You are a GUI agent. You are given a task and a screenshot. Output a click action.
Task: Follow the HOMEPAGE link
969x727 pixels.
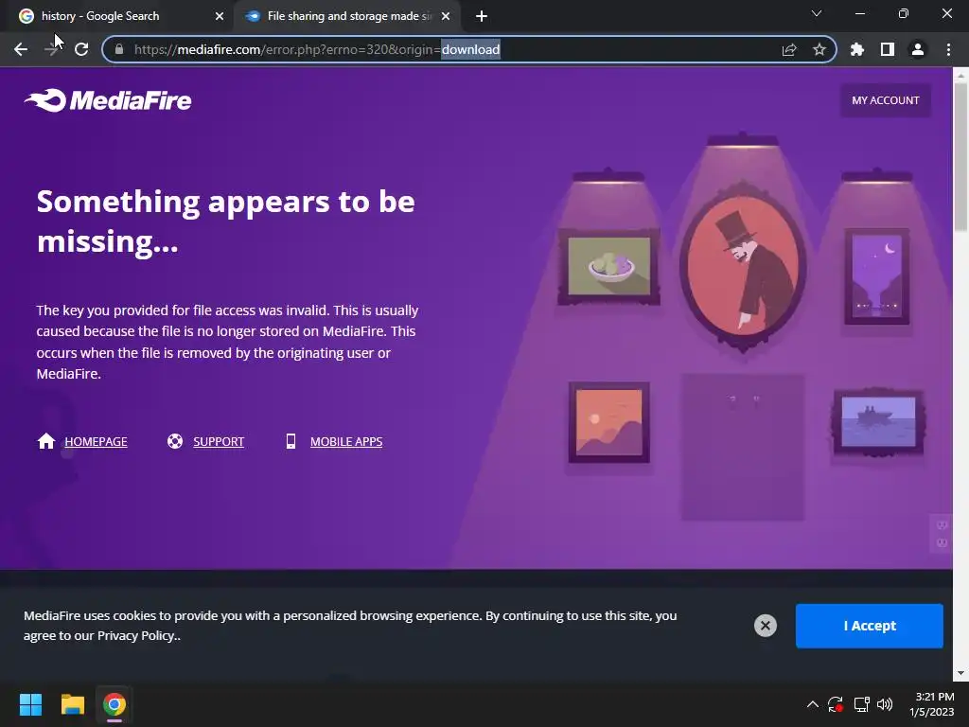tap(96, 441)
